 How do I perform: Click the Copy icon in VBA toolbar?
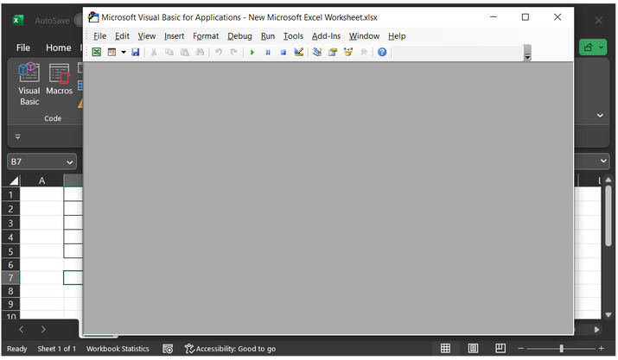(x=169, y=52)
